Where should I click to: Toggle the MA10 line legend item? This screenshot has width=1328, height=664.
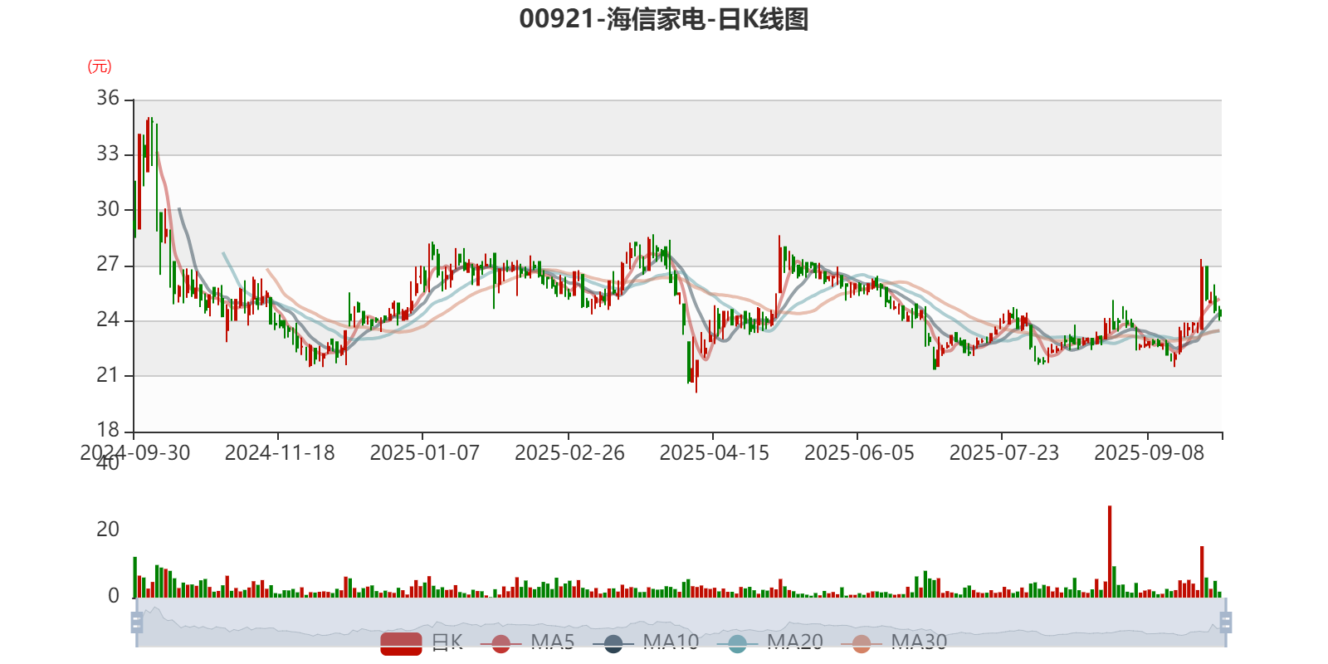click(x=646, y=642)
